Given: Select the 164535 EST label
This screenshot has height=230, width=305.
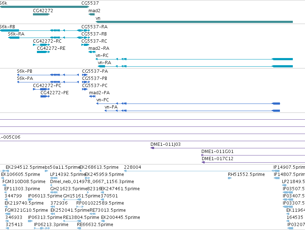Looking at the screenshot, I should pyautogui.click(x=295, y=217).
